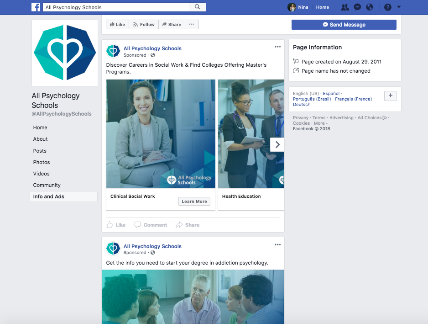
Task: Click the page Share button at top
Action: 172,24
